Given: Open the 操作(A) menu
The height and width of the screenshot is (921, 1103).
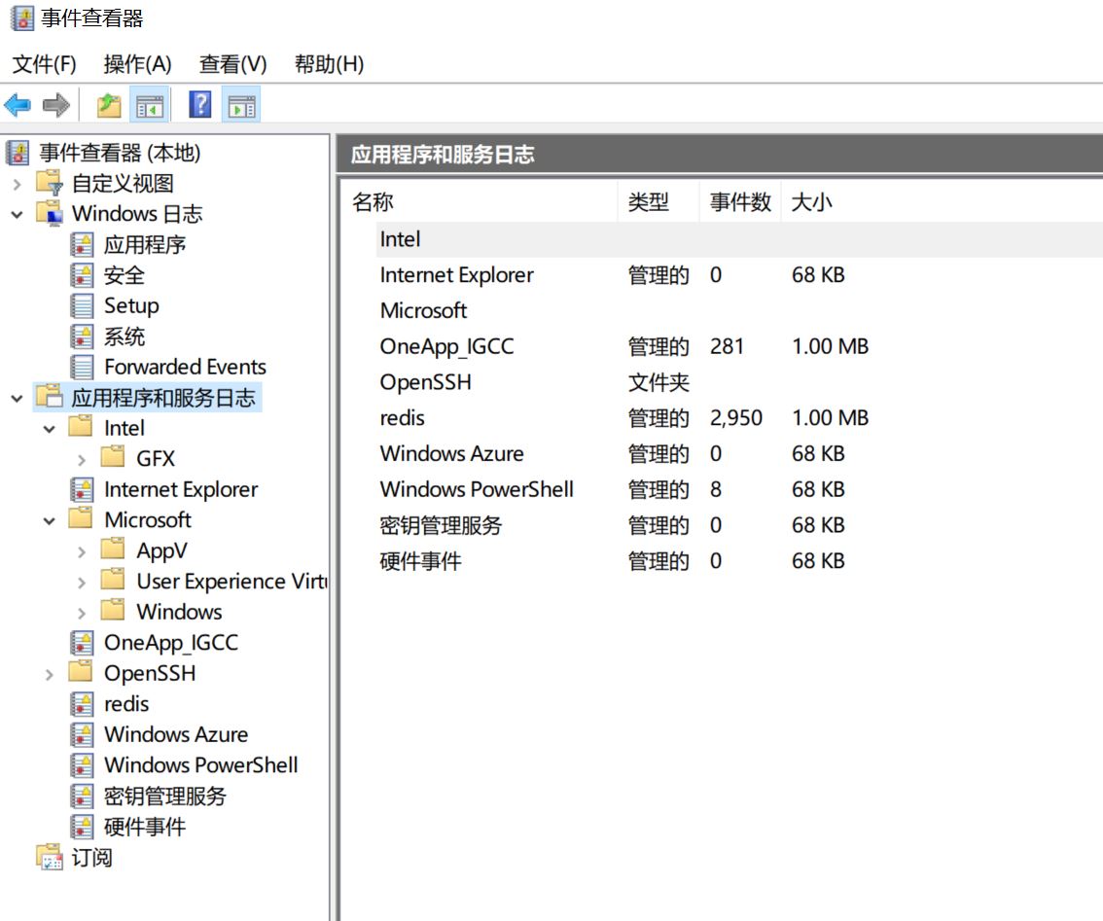Looking at the screenshot, I should [137, 64].
